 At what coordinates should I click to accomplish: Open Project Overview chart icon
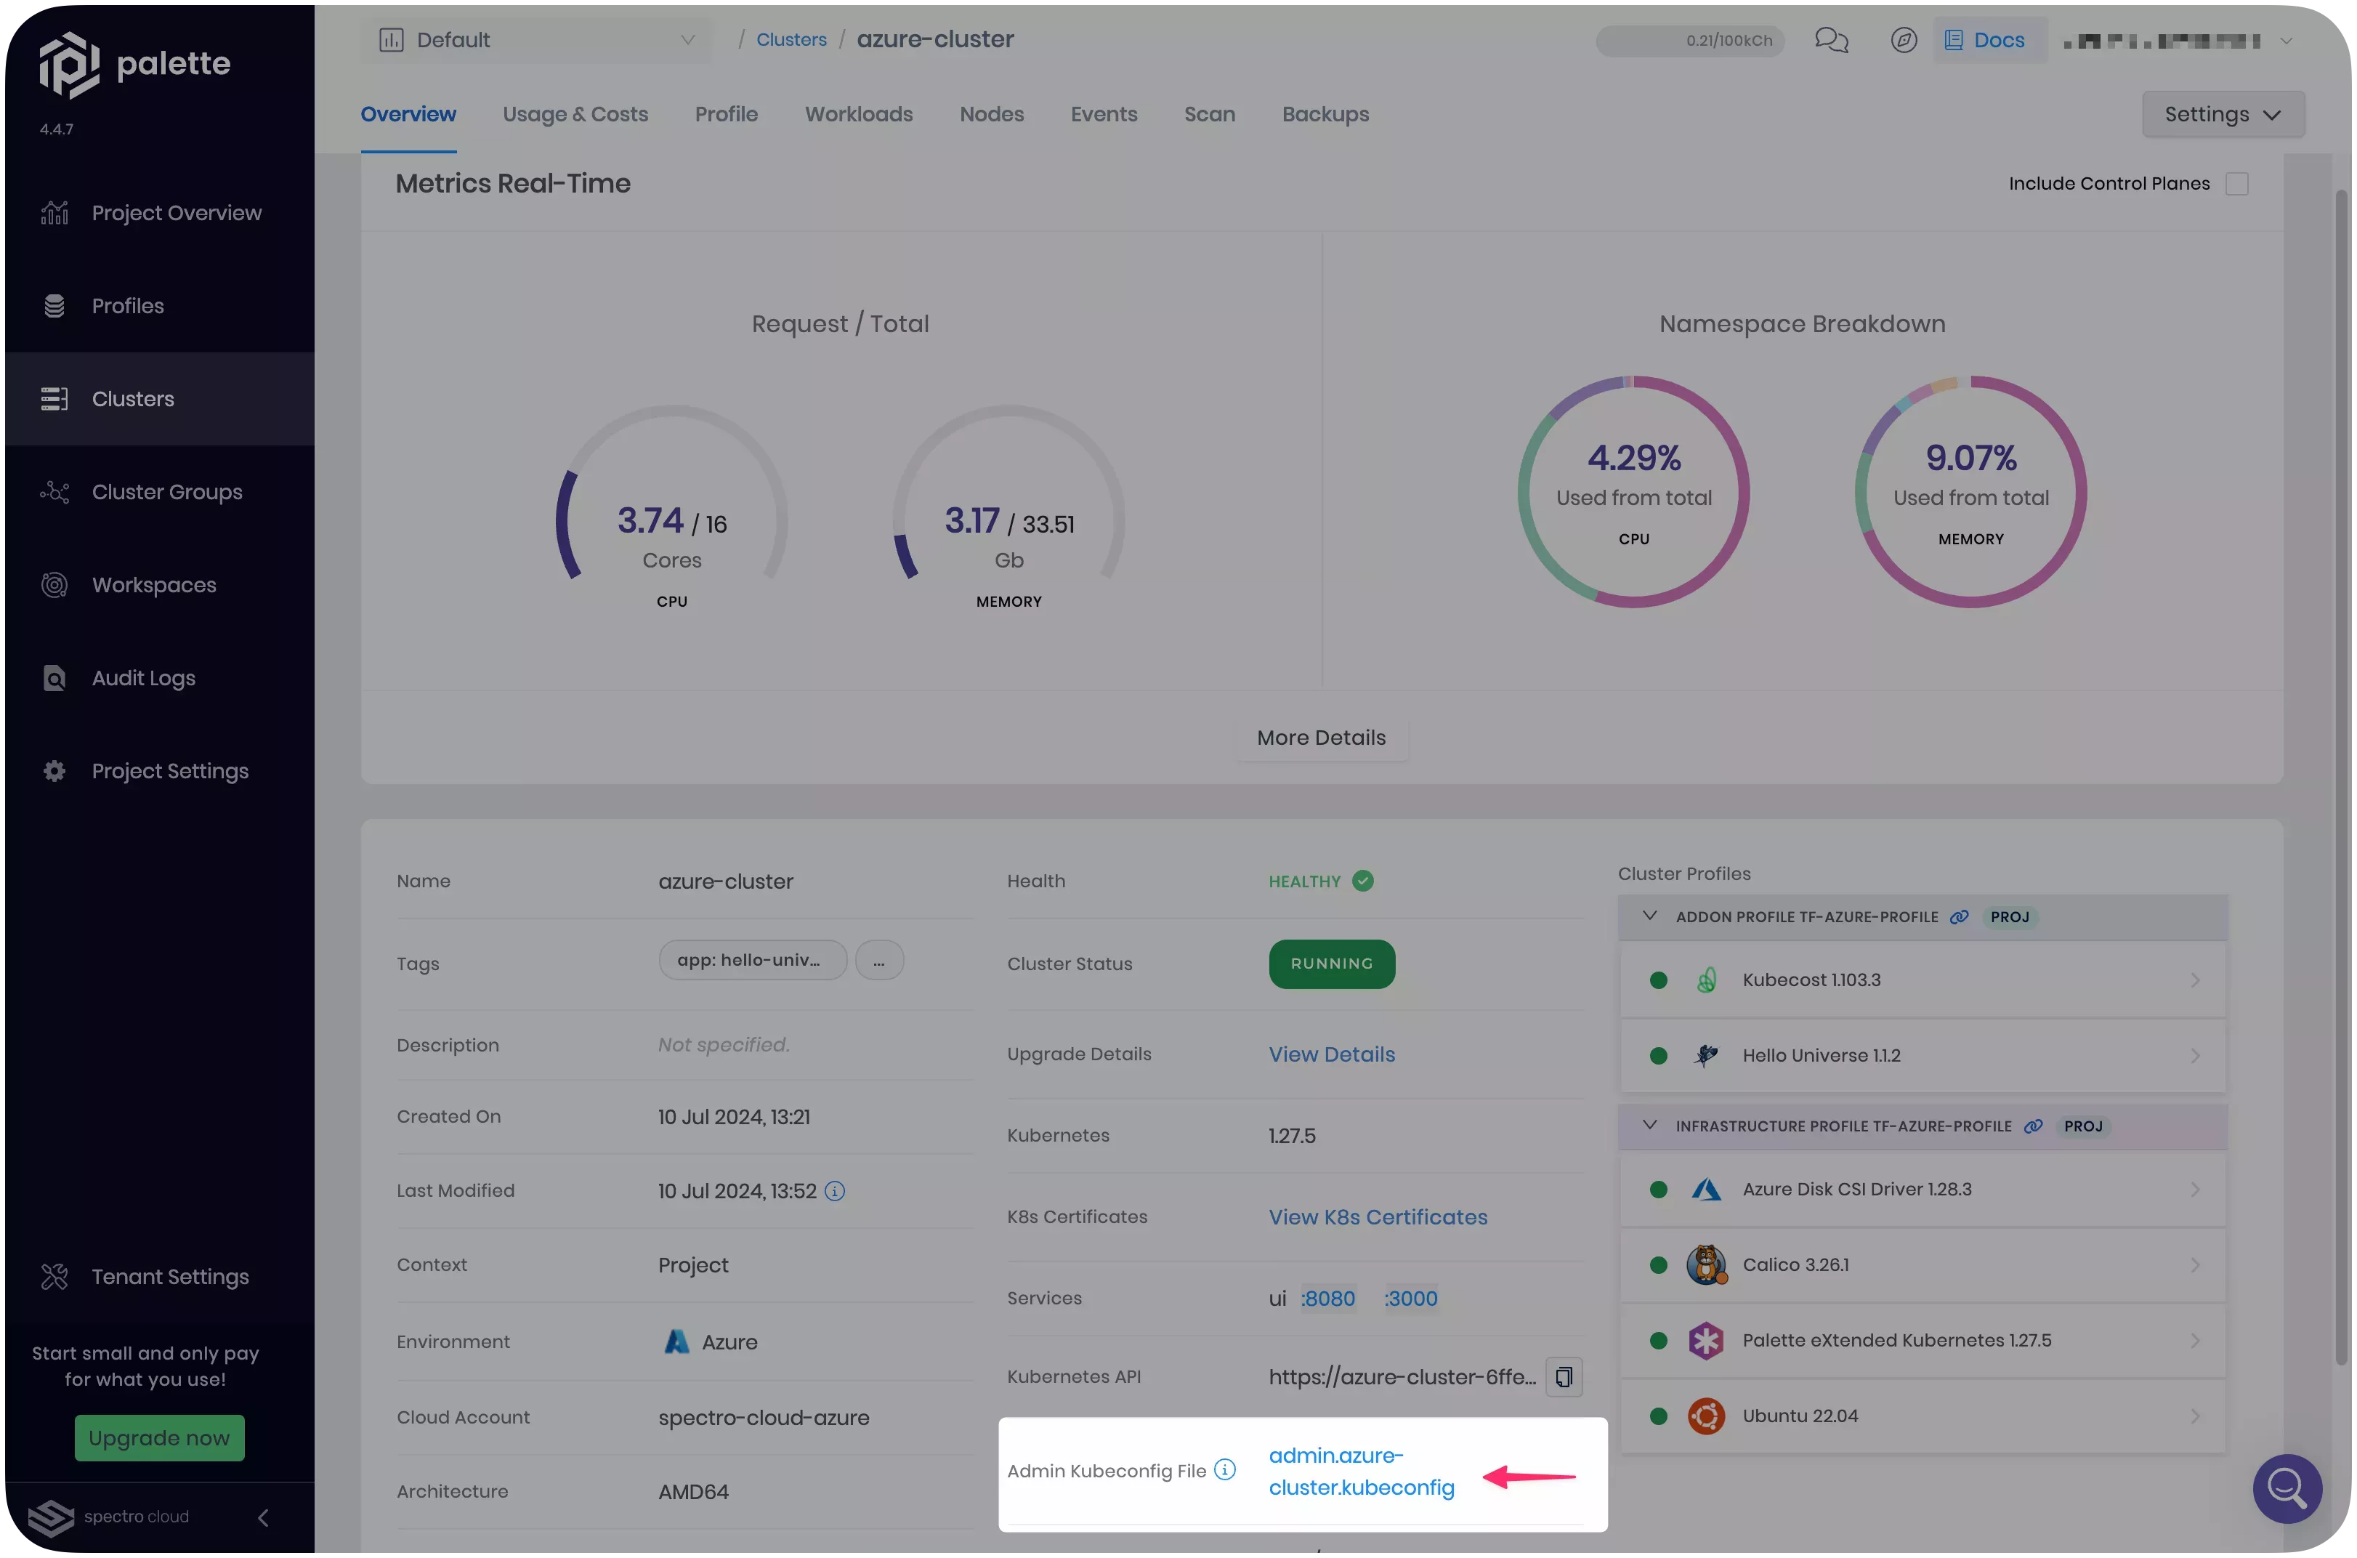pyautogui.click(x=54, y=213)
